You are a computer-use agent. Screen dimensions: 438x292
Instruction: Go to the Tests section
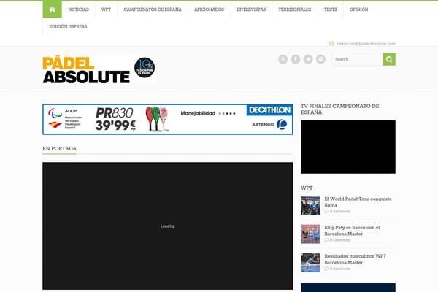[331, 9]
